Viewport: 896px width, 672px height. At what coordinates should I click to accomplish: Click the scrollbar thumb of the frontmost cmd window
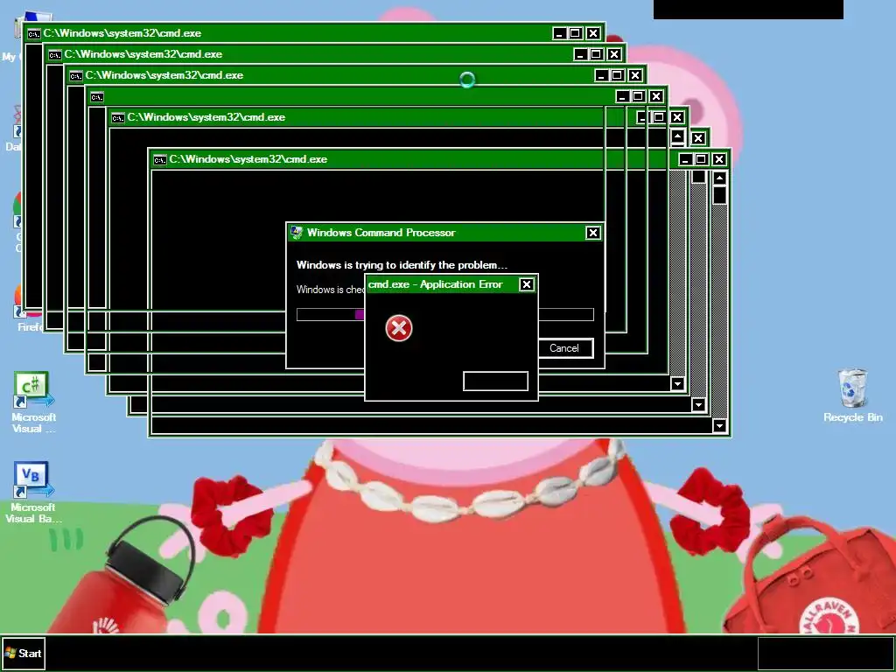coord(719,195)
